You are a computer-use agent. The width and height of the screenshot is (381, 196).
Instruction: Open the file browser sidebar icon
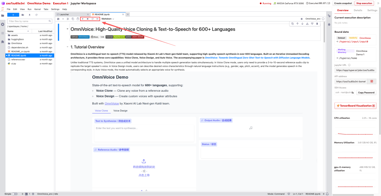pyautogui.click(x=3, y=16)
